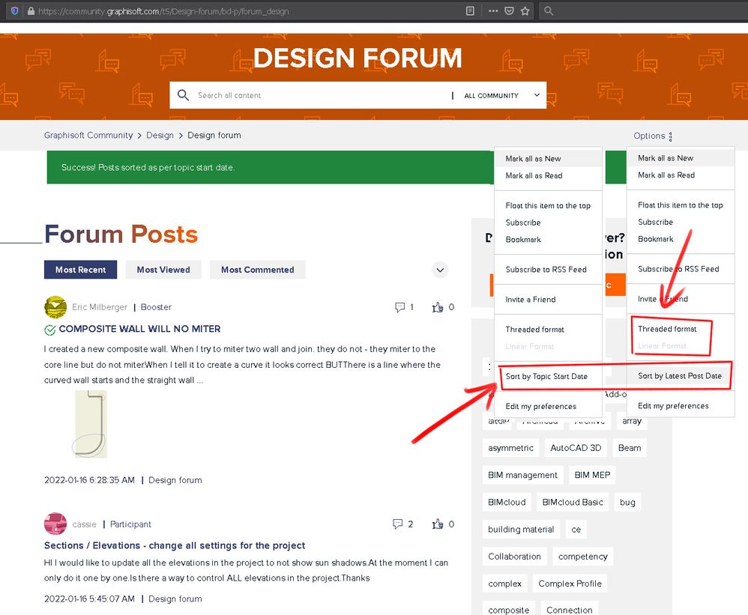The image size is (748, 615).
Task: Select Subscribe to RSS Feed above Sort by Topic Start Date
Action: pyautogui.click(x=546, y=270)
